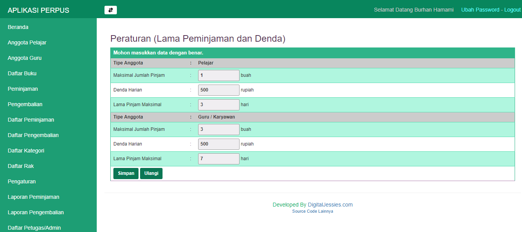Select Pengaturan in the sidebar
The width and height of the screenshot is (522, 232).
click(x=22, y=181)
